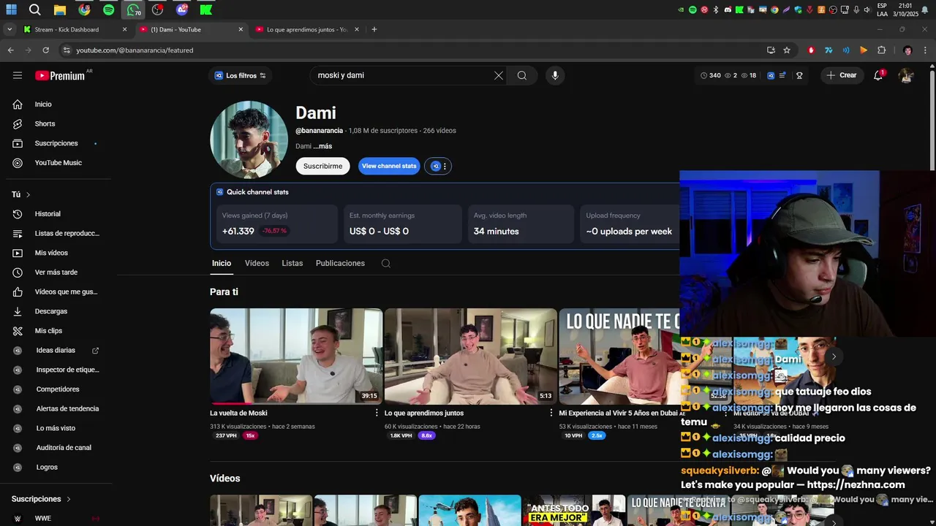This screenshot has height=526, width=936.
Task: Expand channel description with ...más
Action: (322, 146)
